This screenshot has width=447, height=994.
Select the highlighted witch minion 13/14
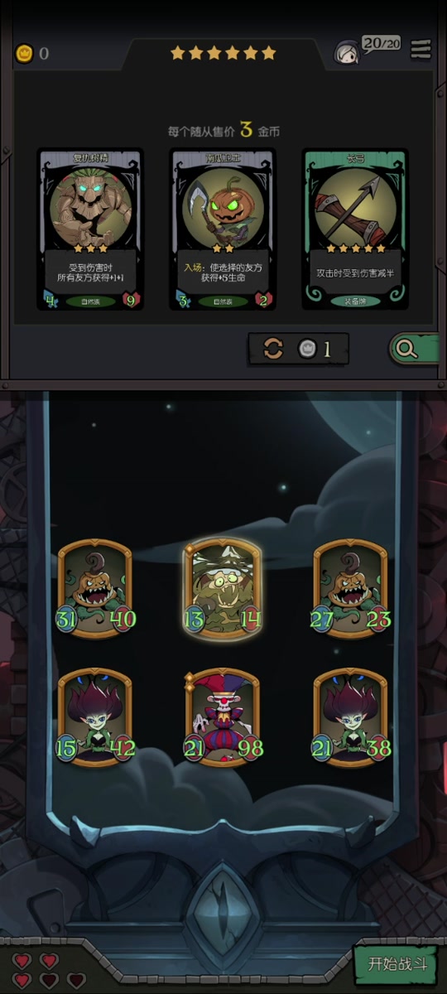coord(223,588)
